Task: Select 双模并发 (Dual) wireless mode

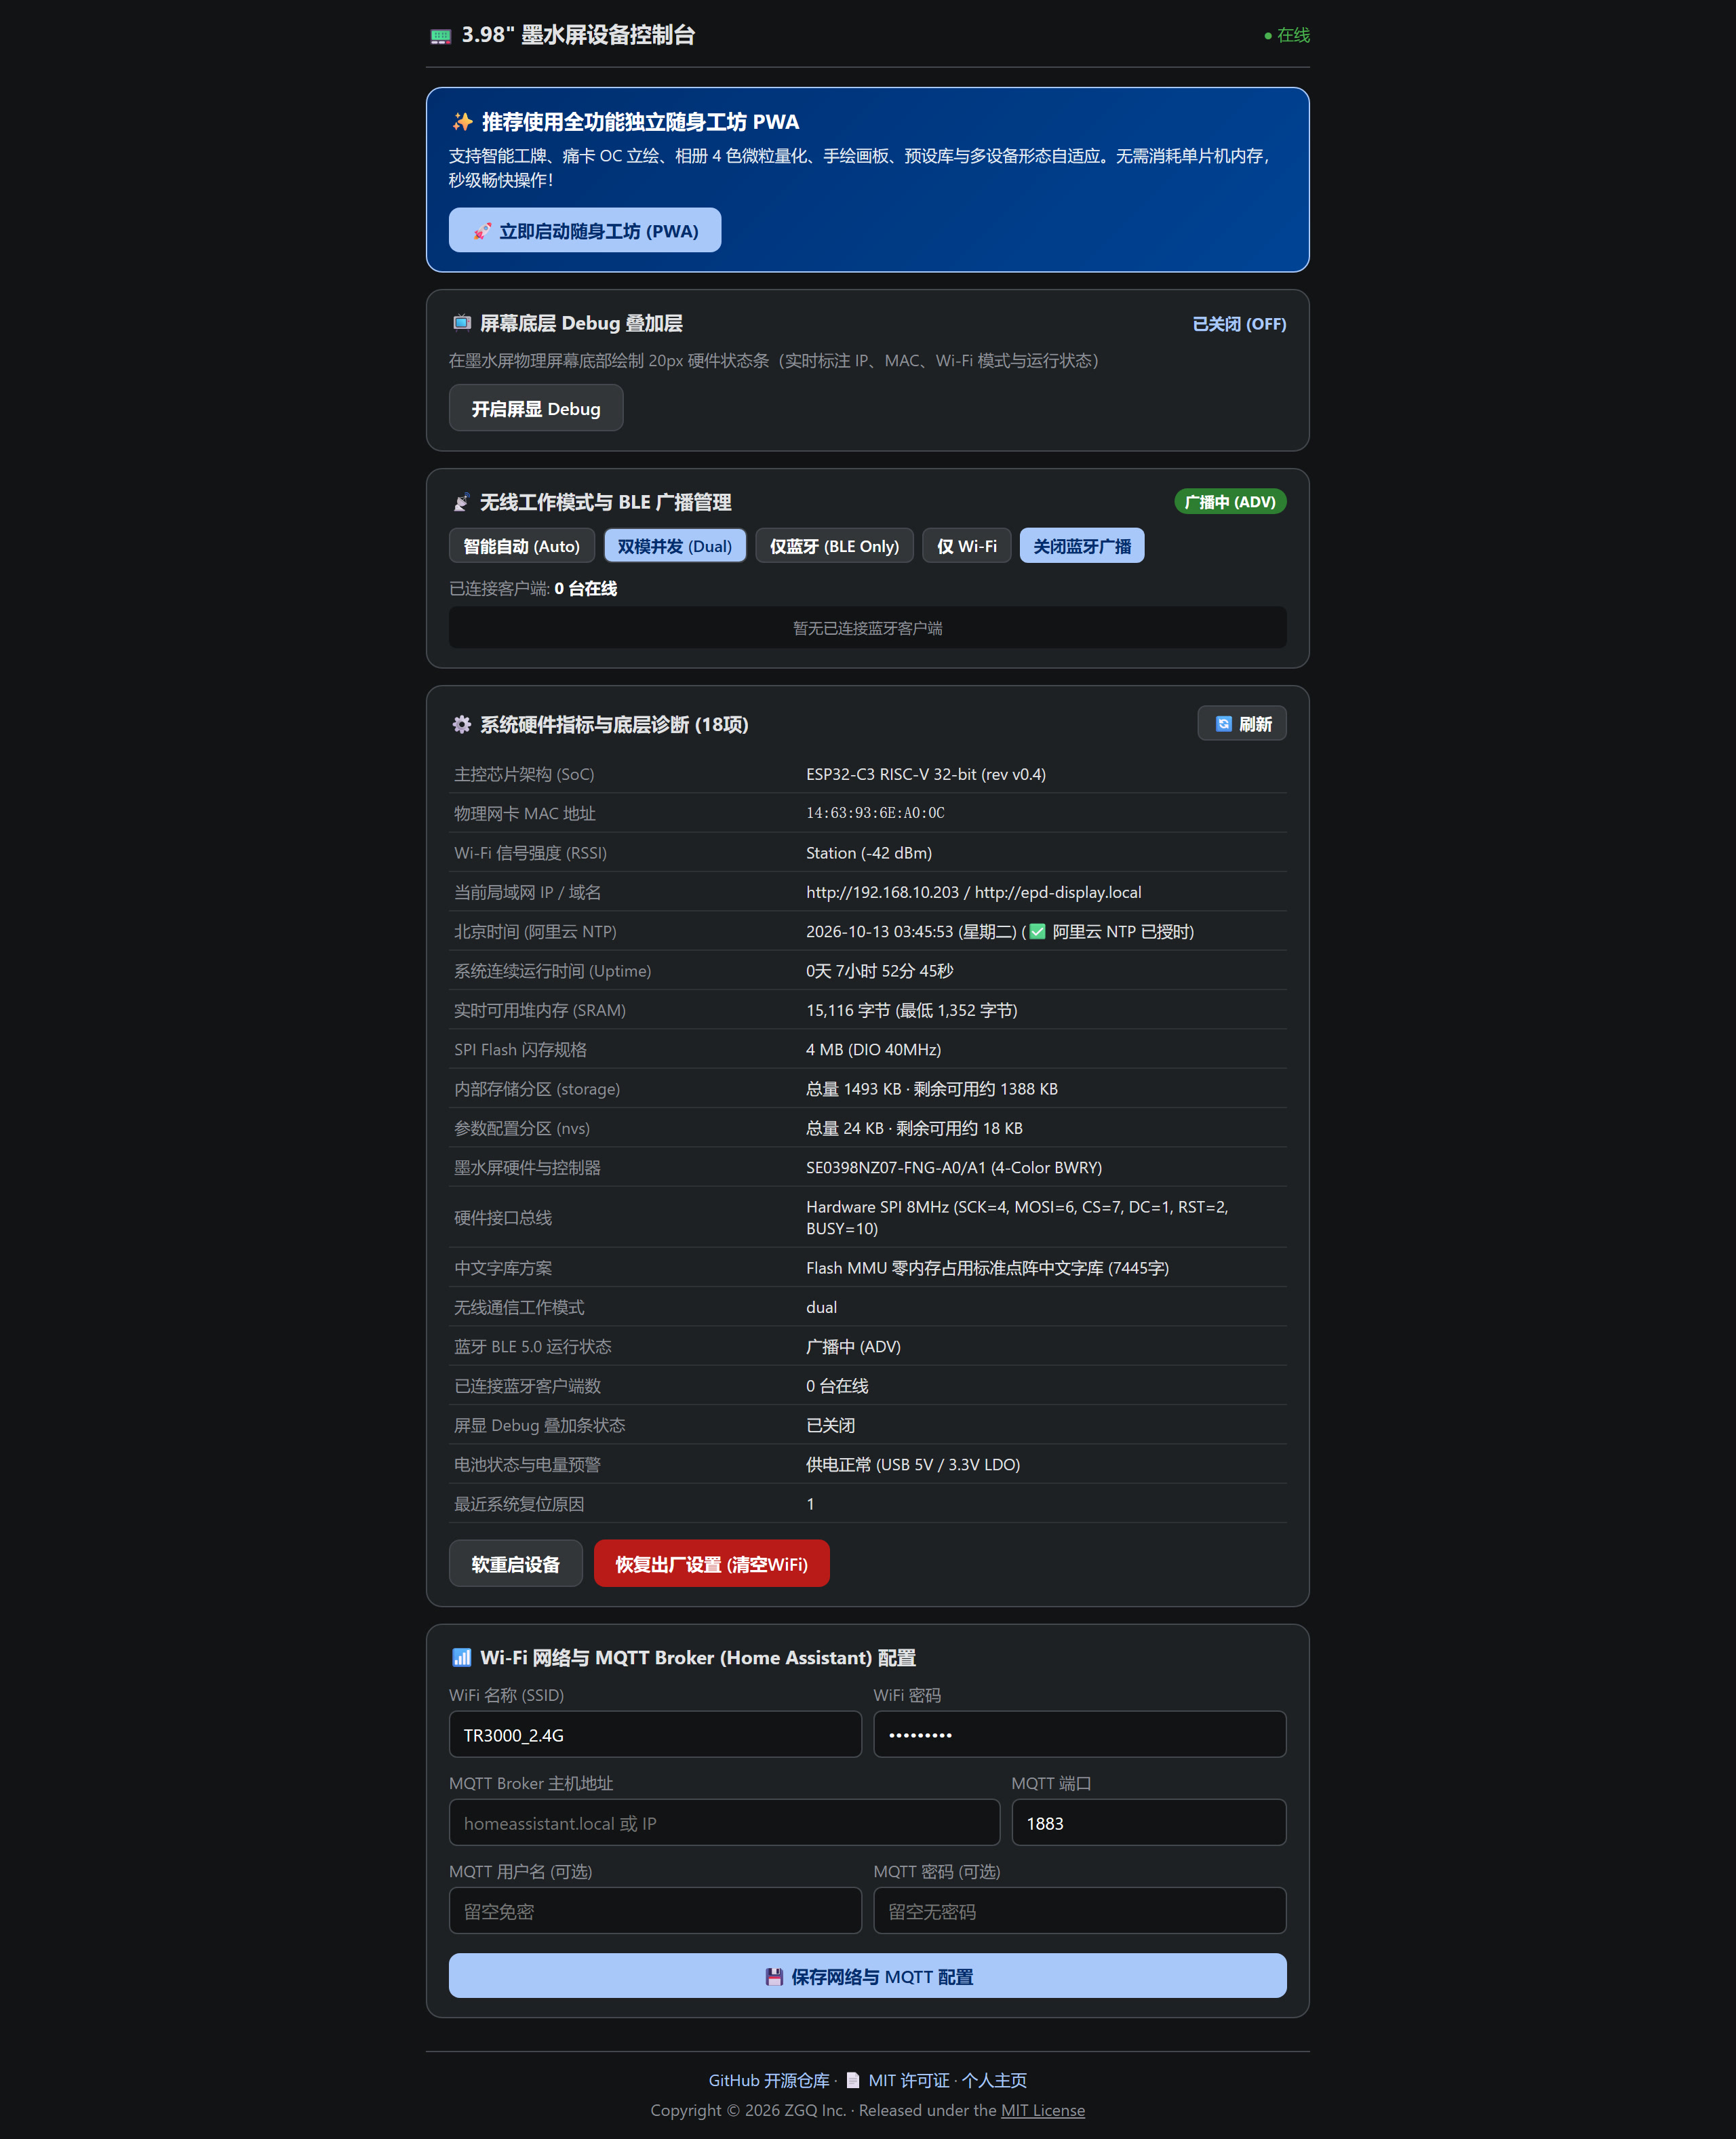Action: (674, 546)
